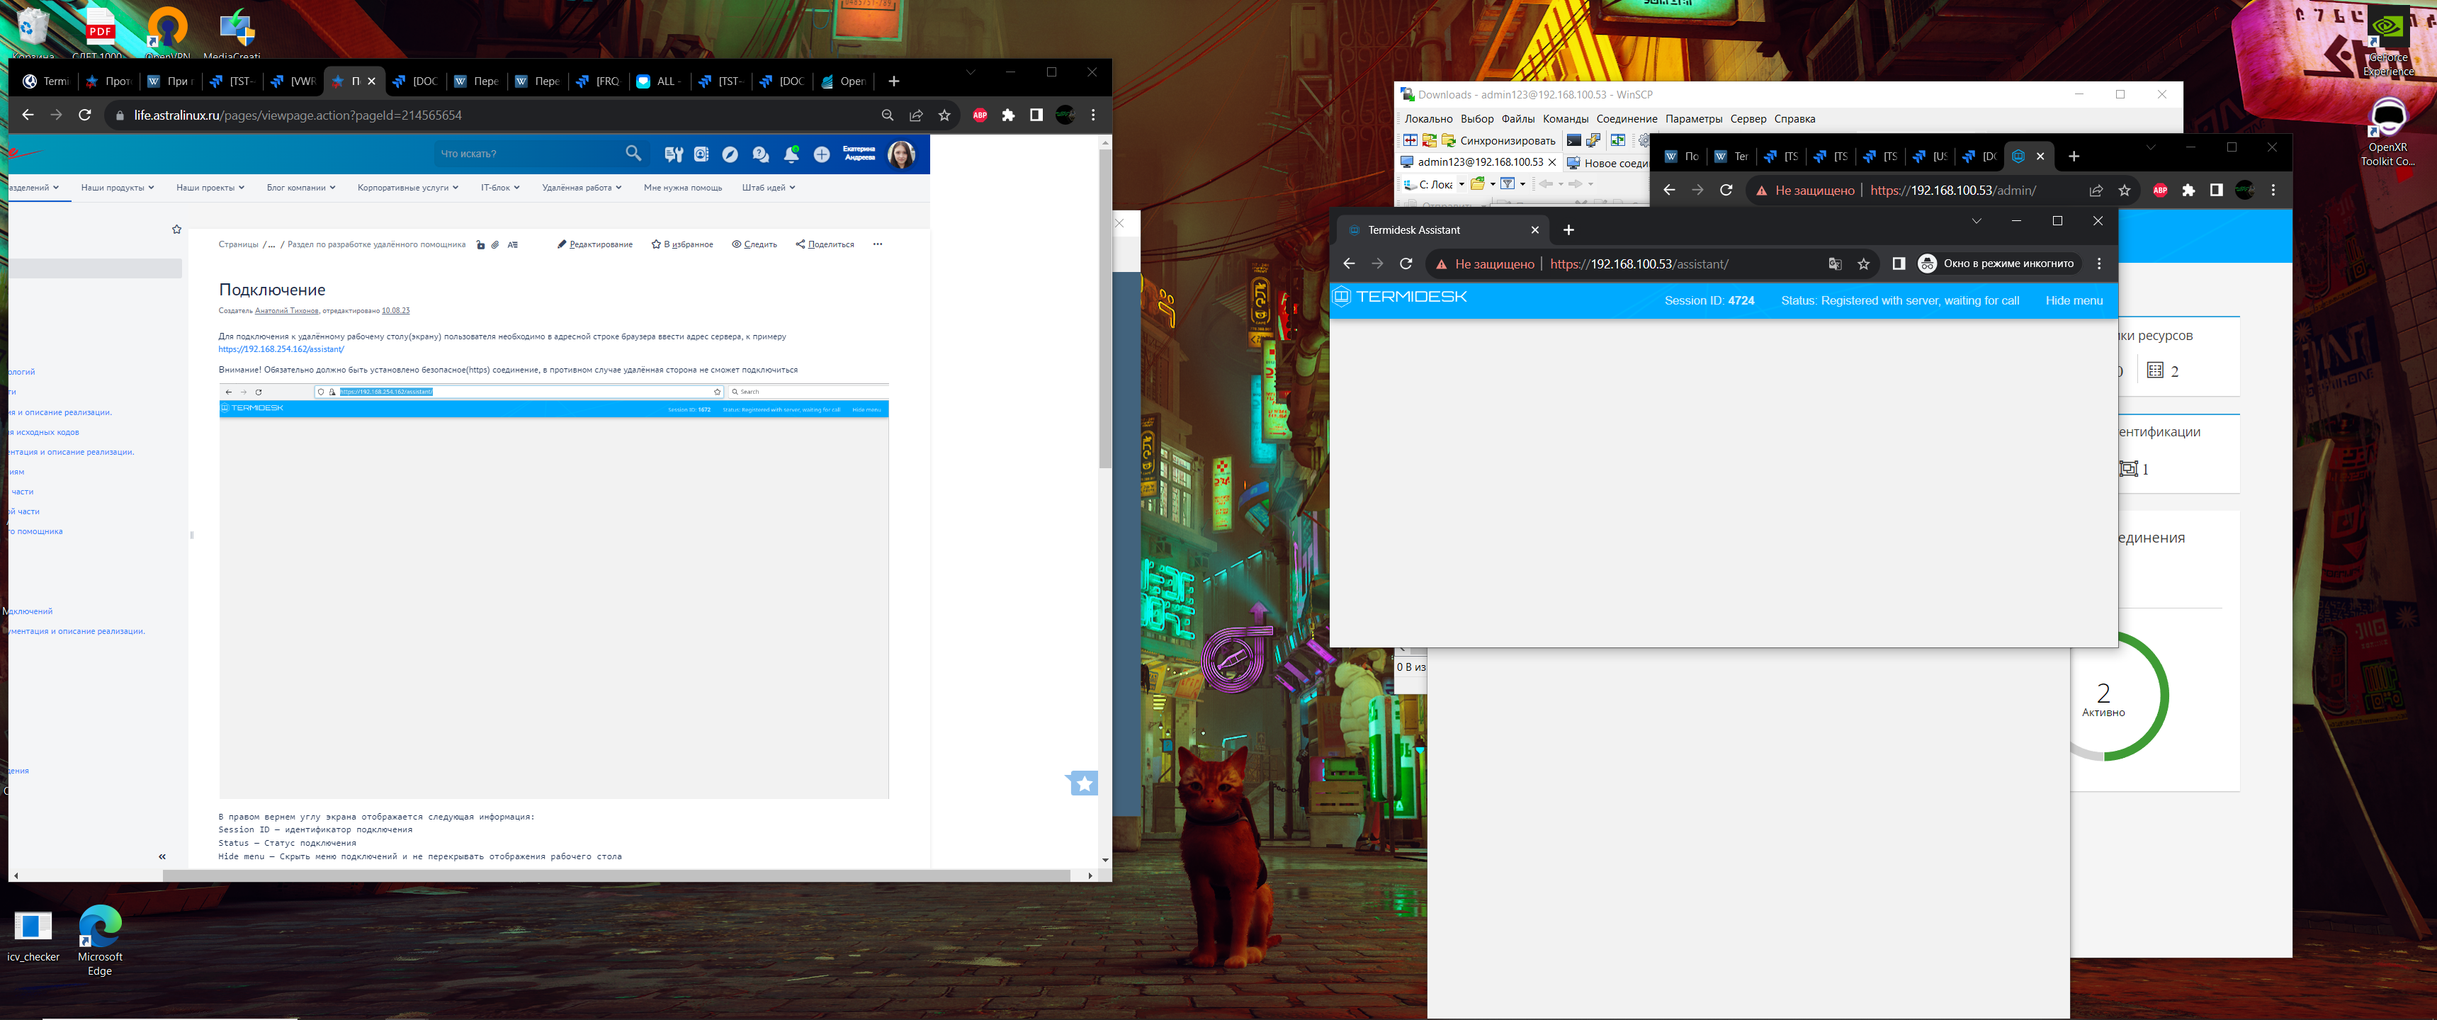
Task: Click the compass icon in Confluence header
Action: pyautogui.click(x=730, y=154)
